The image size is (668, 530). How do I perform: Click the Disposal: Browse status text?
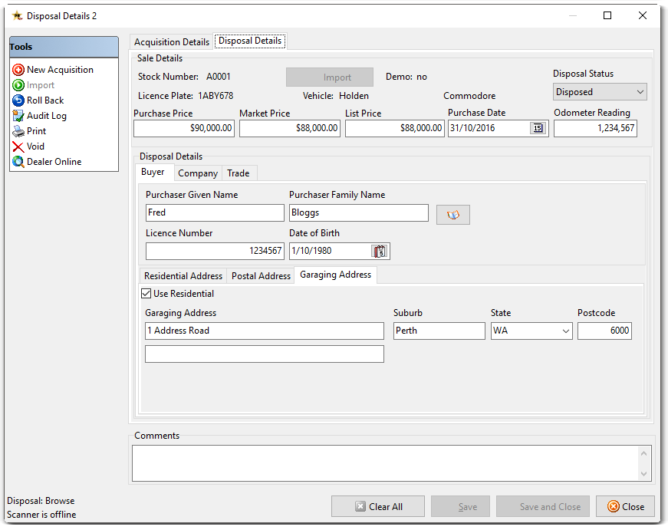tap(41, 501)
